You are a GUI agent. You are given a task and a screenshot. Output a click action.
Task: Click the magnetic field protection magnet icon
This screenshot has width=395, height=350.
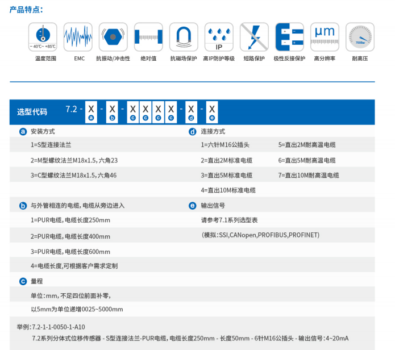(x=184, y=37)
